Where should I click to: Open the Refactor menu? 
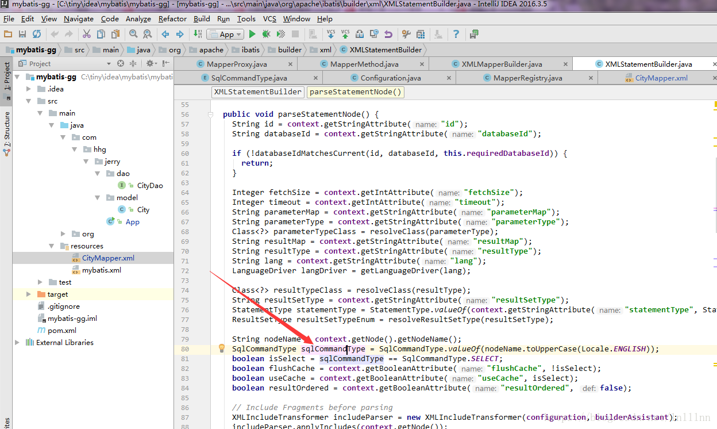[173, 18]
